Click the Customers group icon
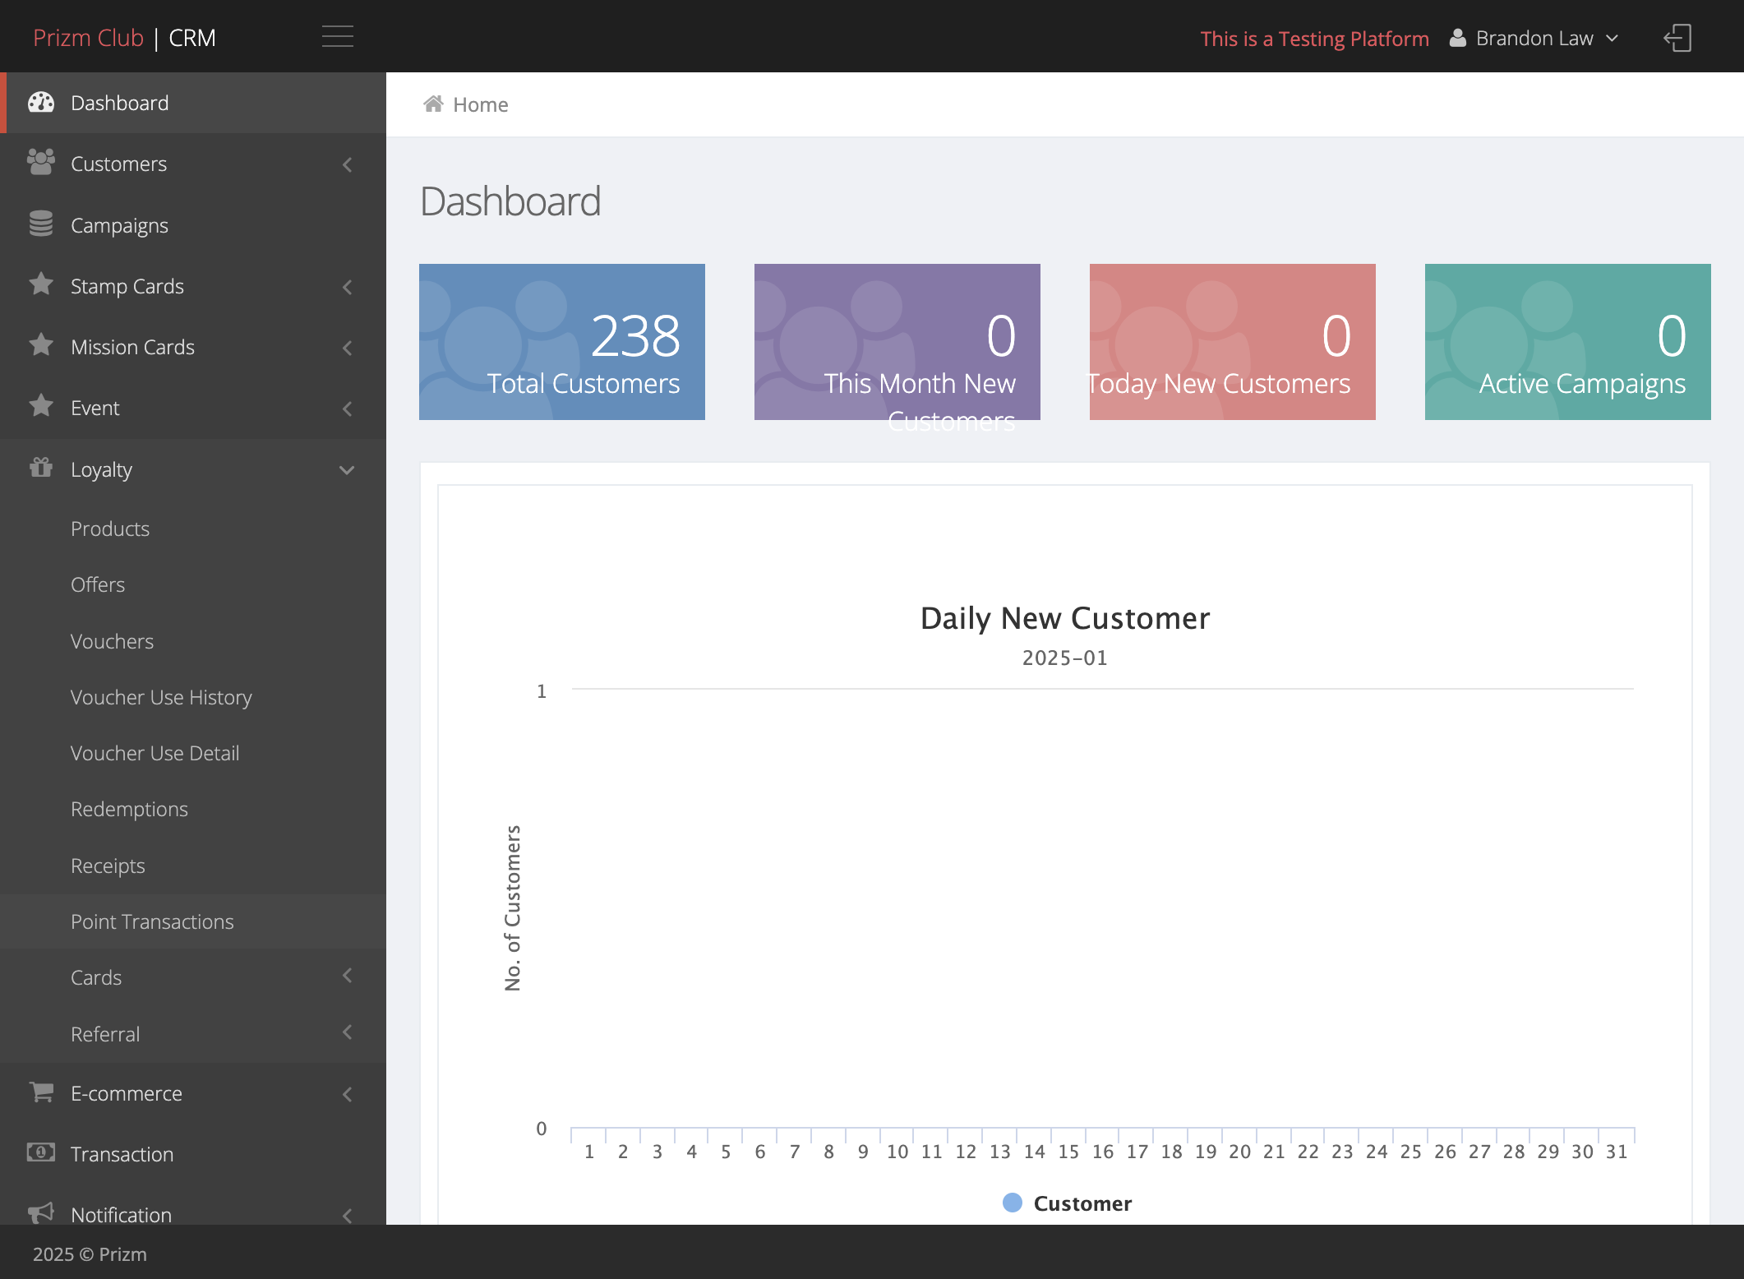 tap(41, 163)
